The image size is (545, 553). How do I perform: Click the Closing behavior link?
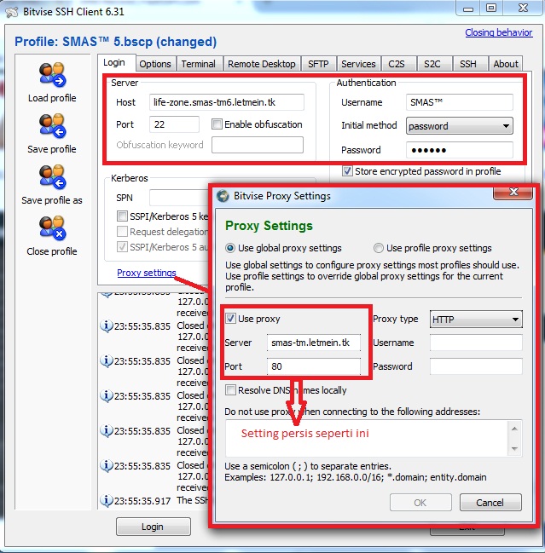click(x=499, y=32)
